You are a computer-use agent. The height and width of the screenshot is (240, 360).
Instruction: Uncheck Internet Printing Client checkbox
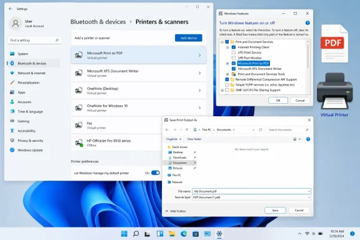pos(234,47)
